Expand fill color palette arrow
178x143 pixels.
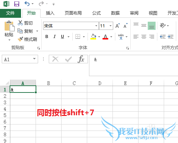coord(99,37)
